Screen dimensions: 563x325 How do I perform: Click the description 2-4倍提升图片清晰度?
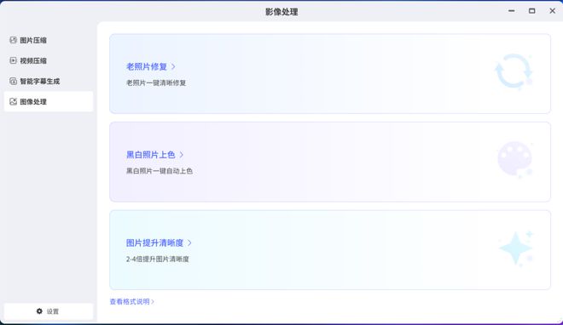click(x=157, y=259)
